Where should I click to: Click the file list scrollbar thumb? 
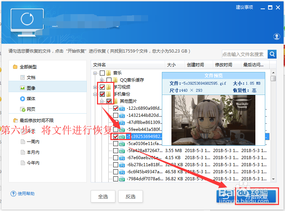pyautogui.click(x=273, y=78)
